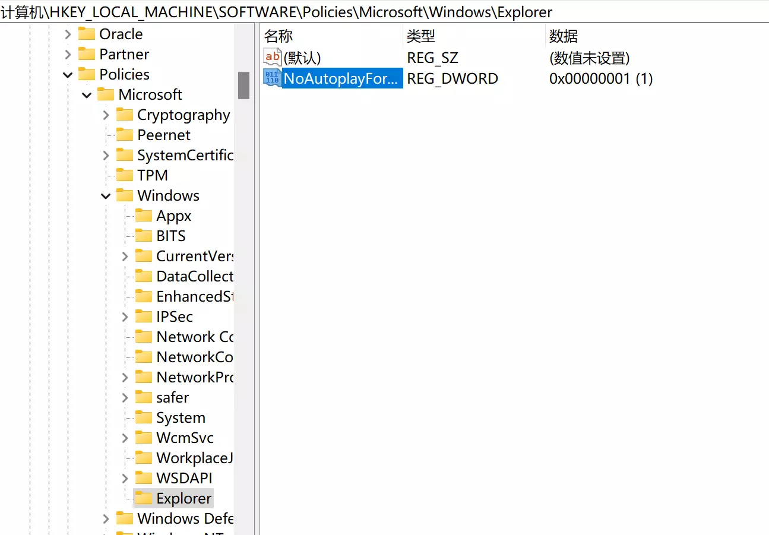Viewport: 769px width, 535px height.
Task: Click the TPM folder icon
Action: coord(125,175)
